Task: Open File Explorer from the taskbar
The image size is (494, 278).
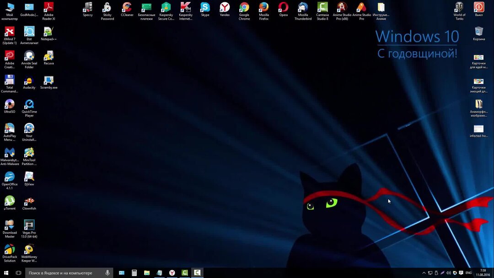Action: click(147, 273)
